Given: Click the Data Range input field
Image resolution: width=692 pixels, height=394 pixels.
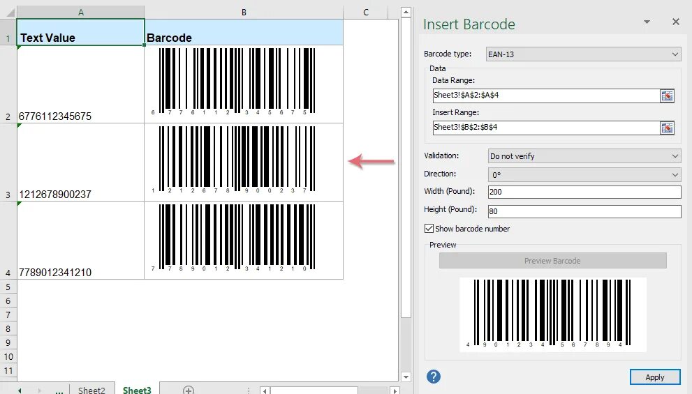Looking at the screenshot, I should 546,96.
